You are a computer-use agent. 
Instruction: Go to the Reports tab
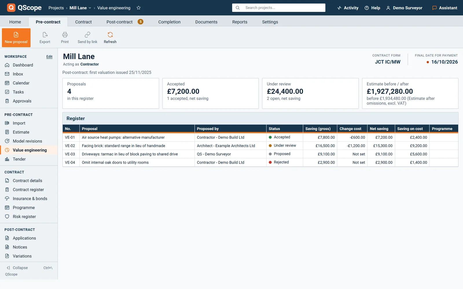pyautogui.click(x=240, y=22)
